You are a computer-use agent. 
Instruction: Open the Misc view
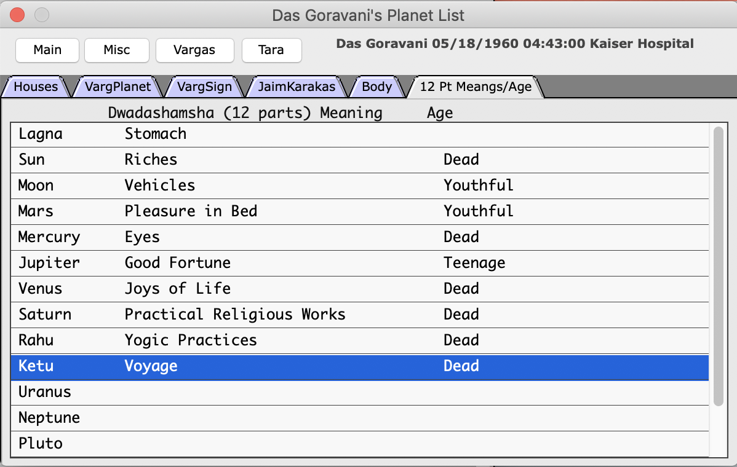[x=116, y=50]
